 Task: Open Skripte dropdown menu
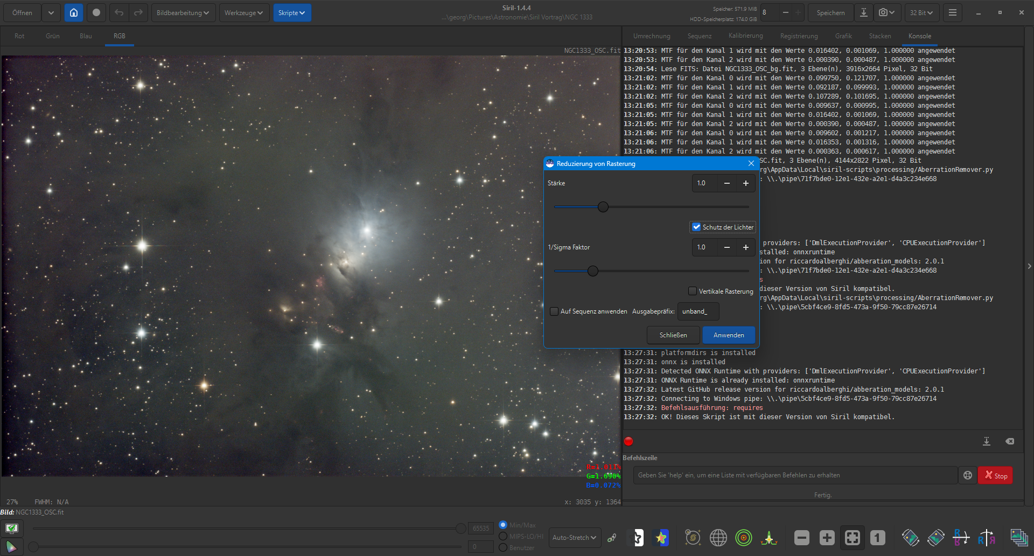point(292,12)
